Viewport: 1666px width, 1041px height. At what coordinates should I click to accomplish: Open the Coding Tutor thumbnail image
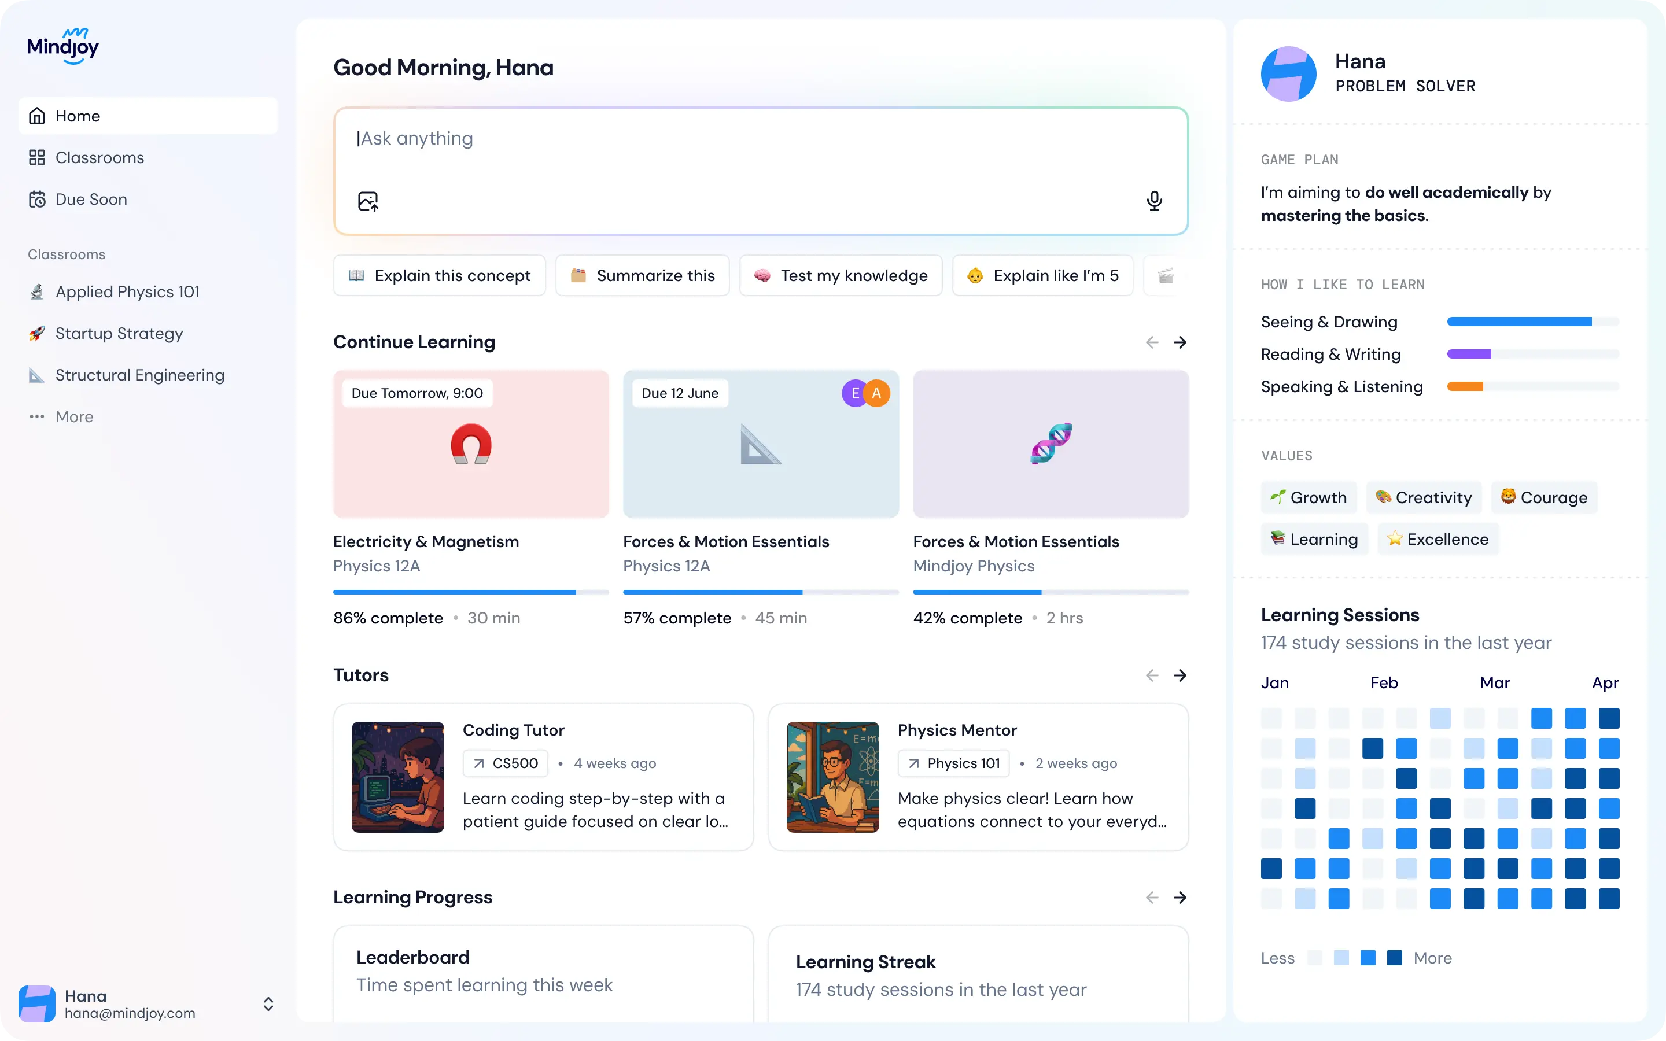click(398, 777)
